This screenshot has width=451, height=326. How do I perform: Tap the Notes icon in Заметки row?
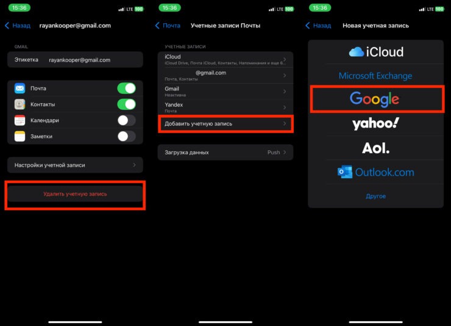click(20, 136)
